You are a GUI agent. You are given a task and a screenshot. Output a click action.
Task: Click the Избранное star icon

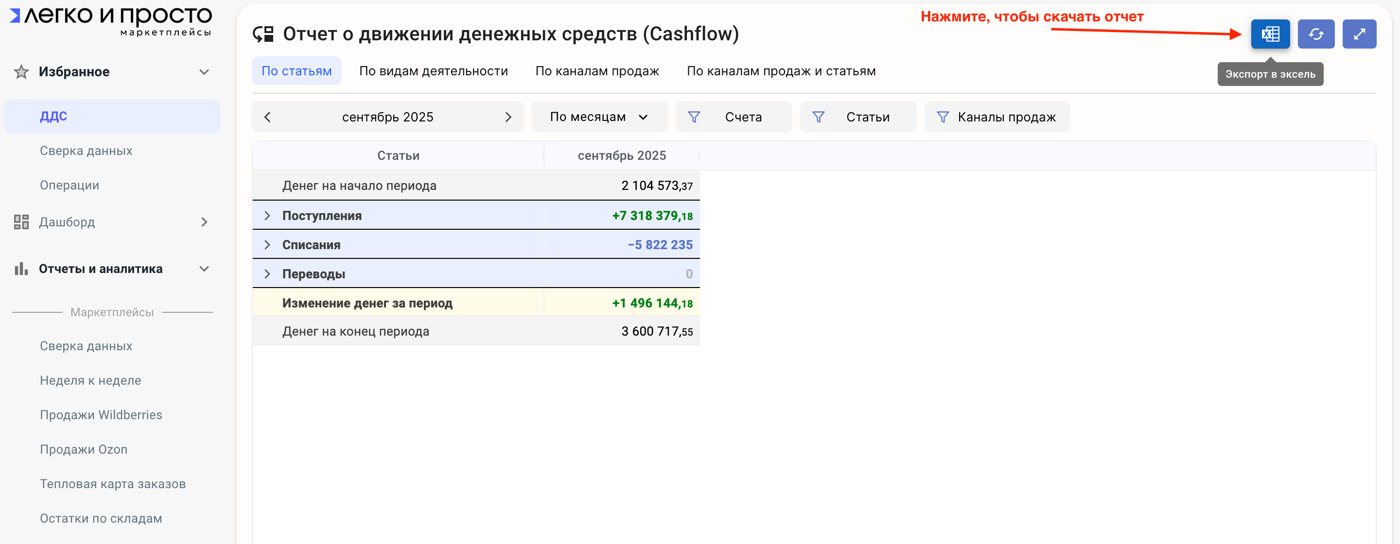point(21,72)
